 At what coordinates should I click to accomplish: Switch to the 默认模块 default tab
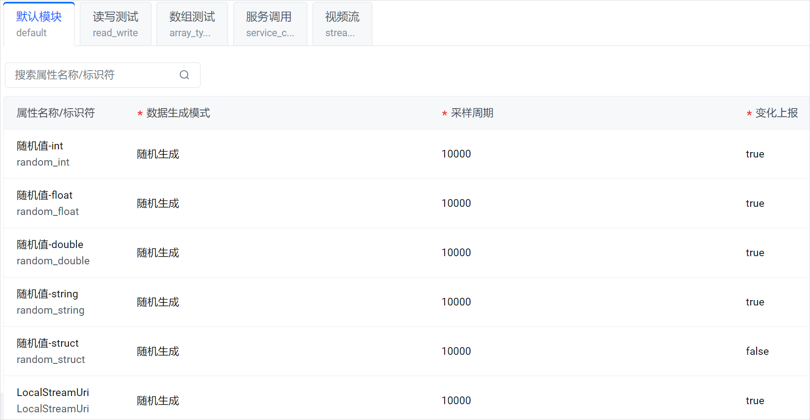pos(39,24)
